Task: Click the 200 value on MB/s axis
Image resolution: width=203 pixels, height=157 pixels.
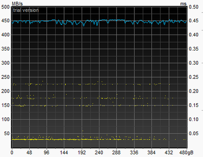Action: pyautogui.click(x=5, y=91)
